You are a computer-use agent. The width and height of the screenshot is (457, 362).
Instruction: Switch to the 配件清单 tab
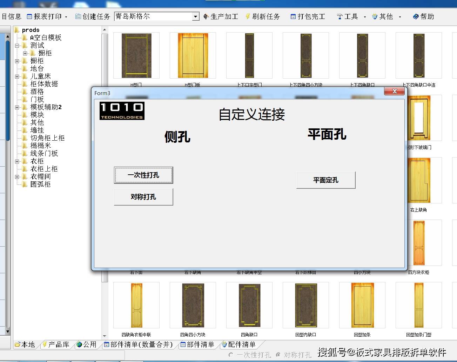pyautogui.click(x=238, y=344)
